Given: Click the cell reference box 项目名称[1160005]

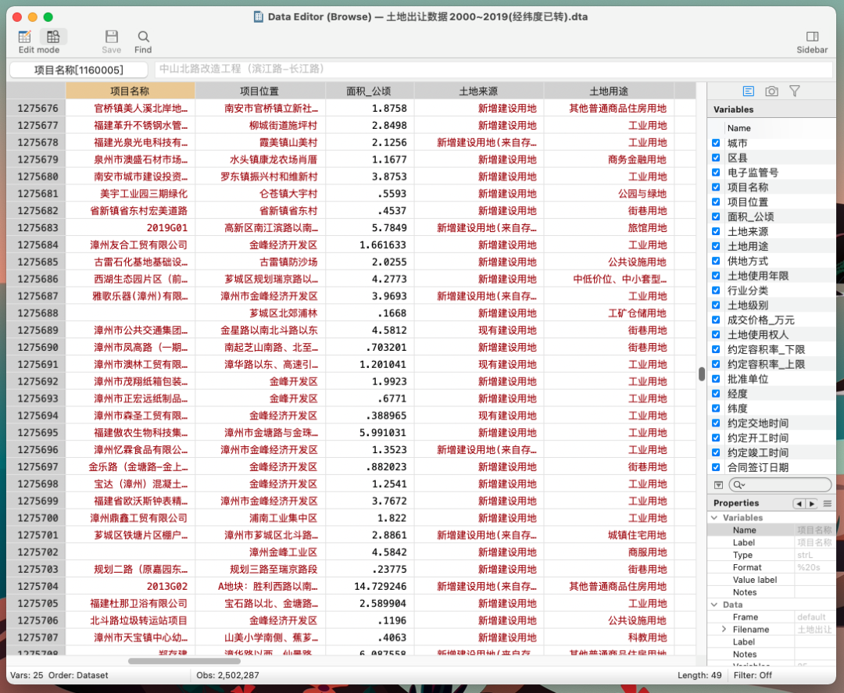Looking at the screenshot, I should 79,70.
